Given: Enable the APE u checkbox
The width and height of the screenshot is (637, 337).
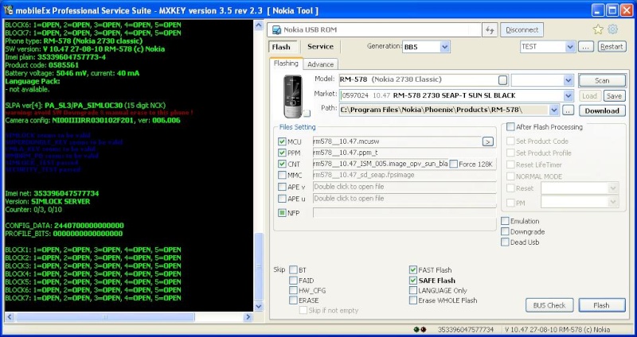Looking at the screenshot, I should pyautogui.click(x=282, y=199).
